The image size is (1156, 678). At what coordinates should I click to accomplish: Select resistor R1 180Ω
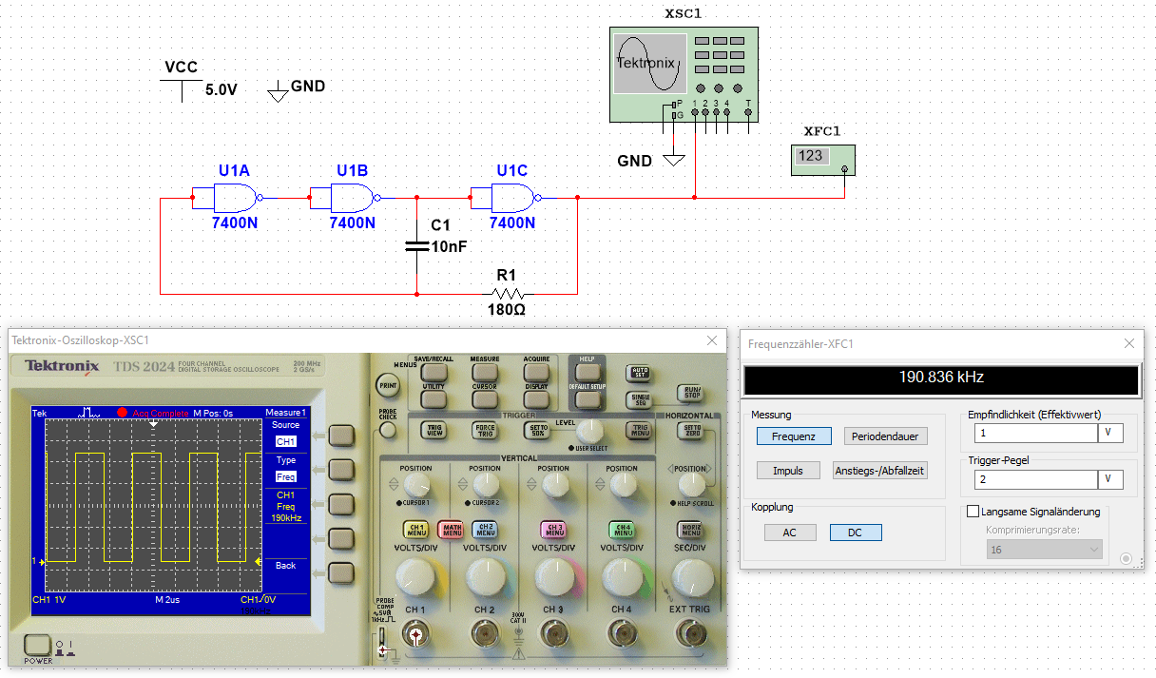[509, 293]
